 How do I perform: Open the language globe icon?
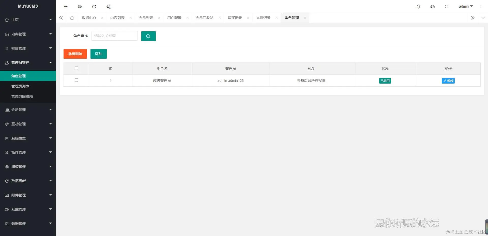tap(80, 7)
